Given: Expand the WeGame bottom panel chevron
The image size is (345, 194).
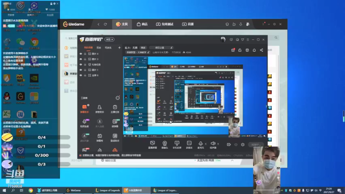Looking at the screenshot, I should 232,160.
